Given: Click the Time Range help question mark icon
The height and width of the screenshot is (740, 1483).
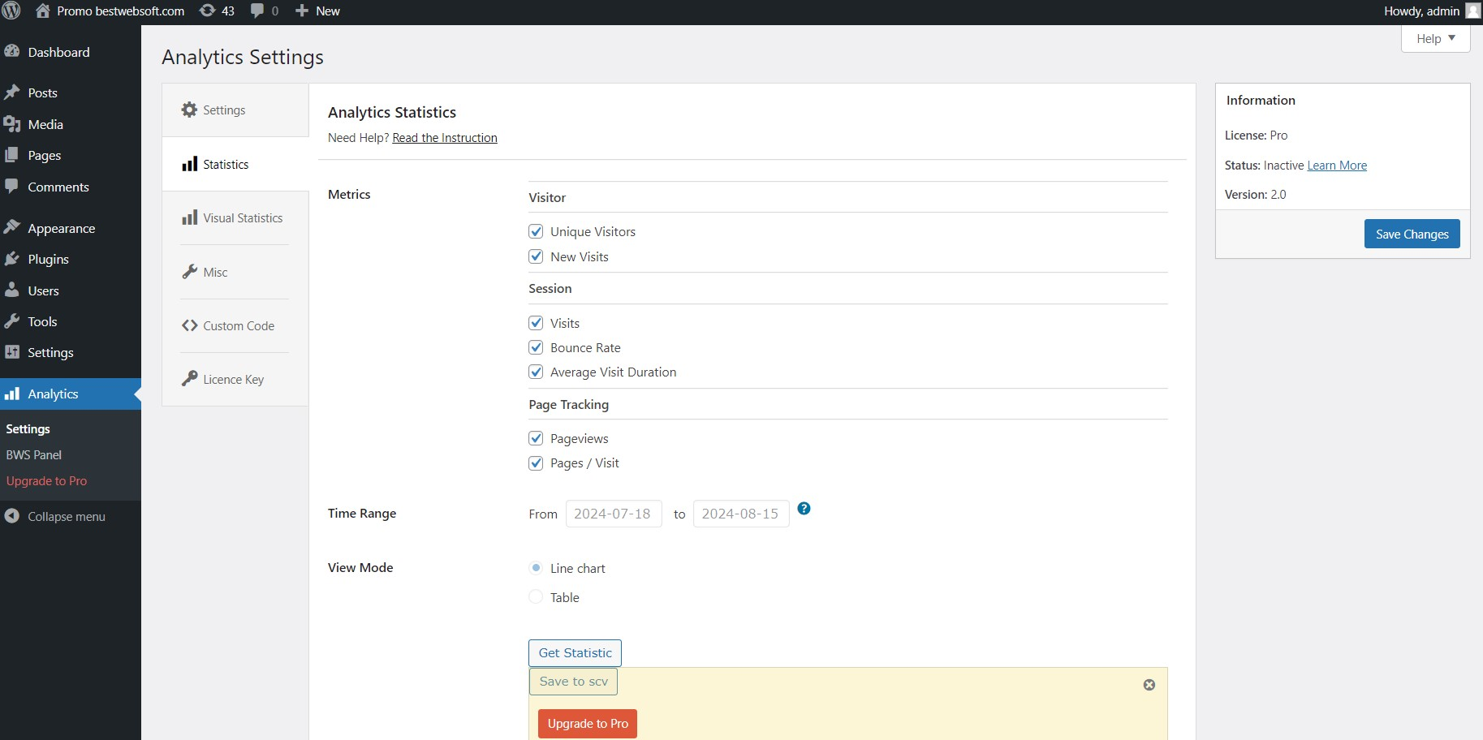Looking at the screenshot, I should point(804,509).
